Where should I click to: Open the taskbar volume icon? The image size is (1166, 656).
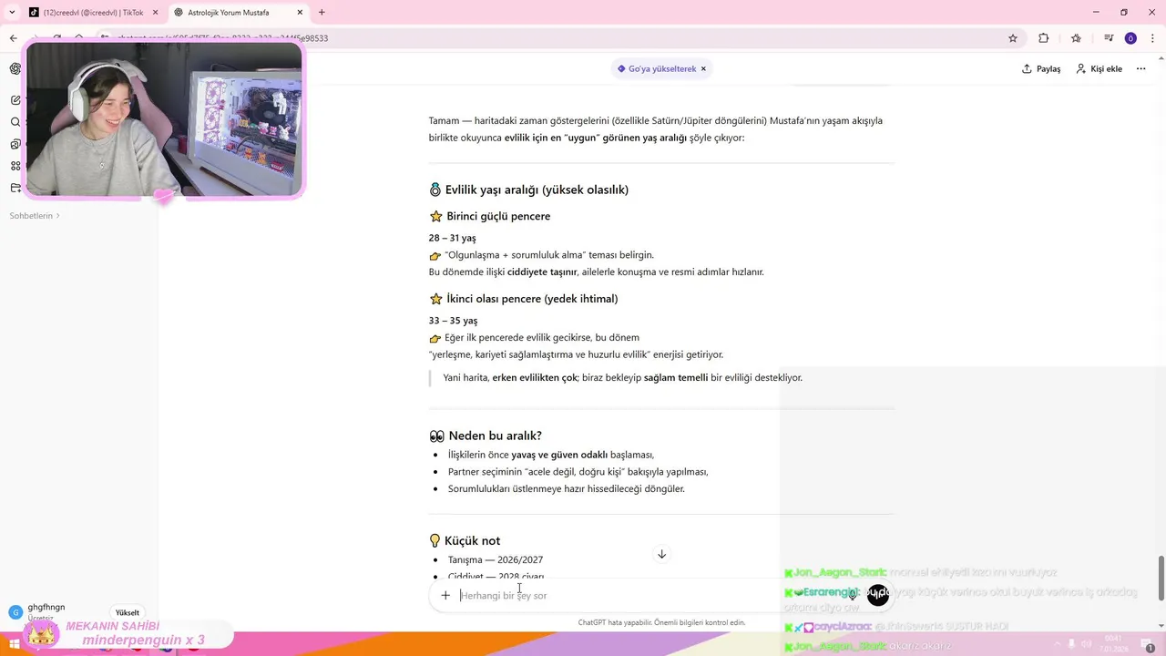1086,644
